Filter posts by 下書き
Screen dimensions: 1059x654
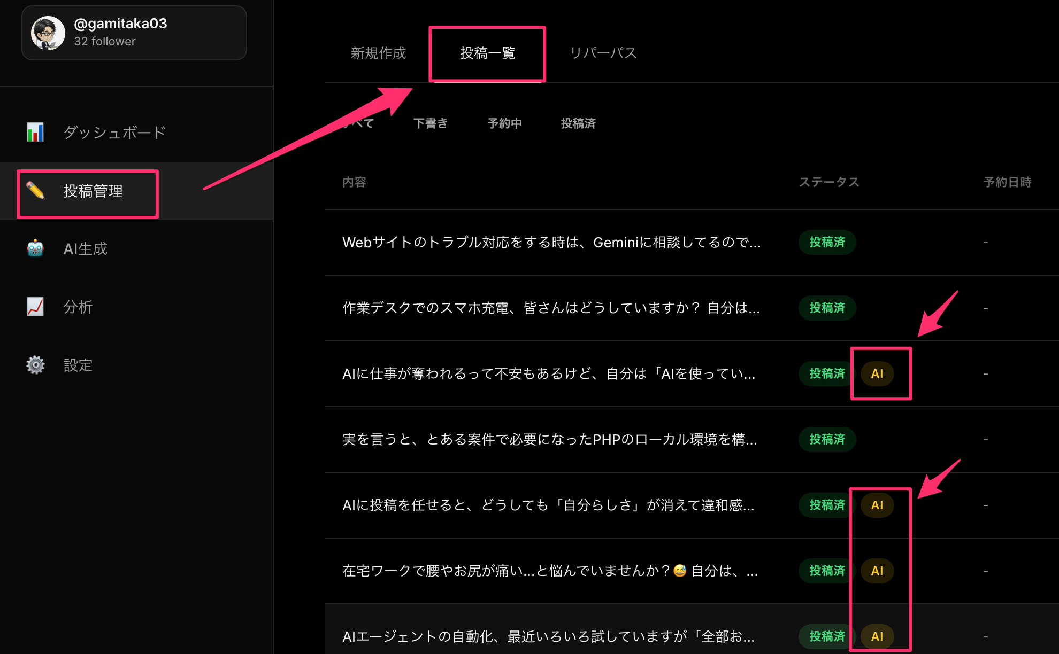431,123
